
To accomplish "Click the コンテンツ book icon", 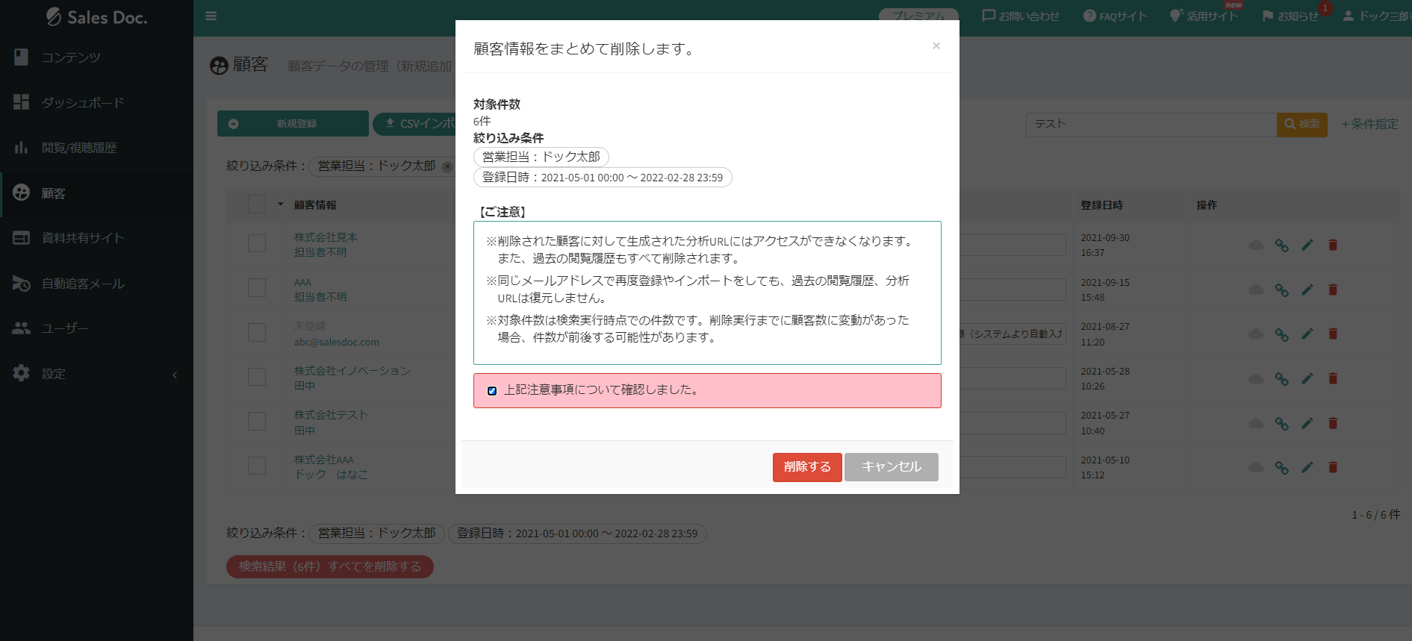I will click(22, 57).
